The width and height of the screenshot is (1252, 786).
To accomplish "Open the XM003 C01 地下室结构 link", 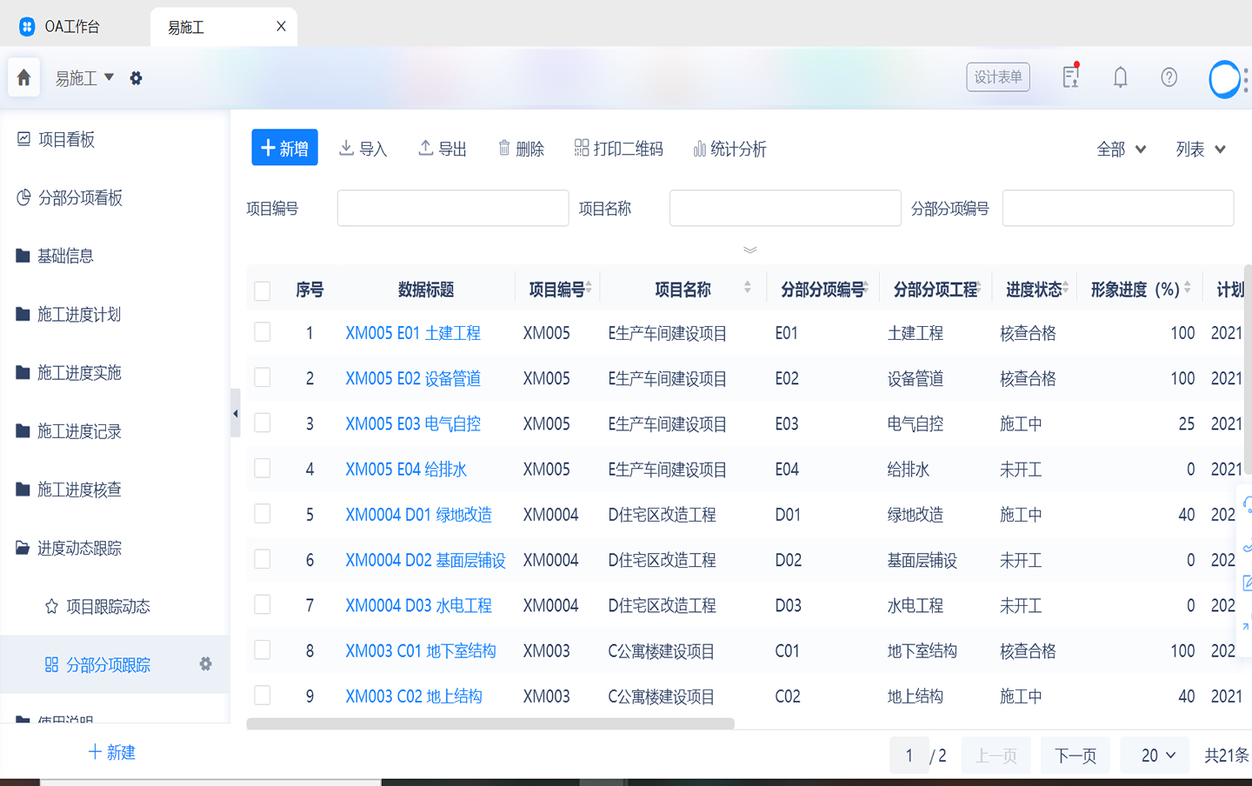I will 421,650.
